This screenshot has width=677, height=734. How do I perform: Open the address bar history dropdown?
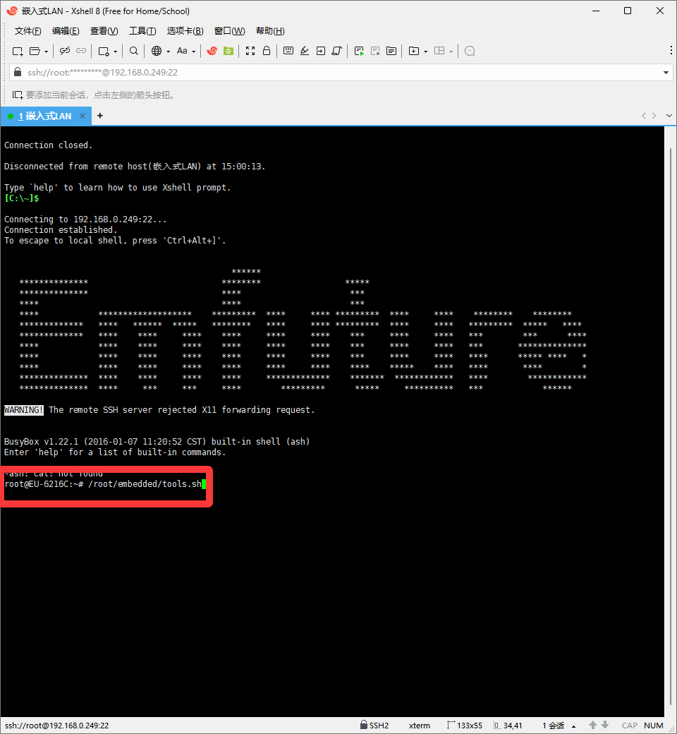(666, 73)
